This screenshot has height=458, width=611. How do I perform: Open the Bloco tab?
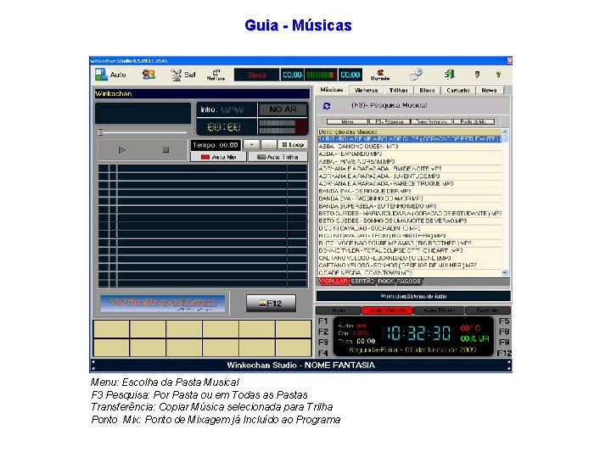point(427,91)
